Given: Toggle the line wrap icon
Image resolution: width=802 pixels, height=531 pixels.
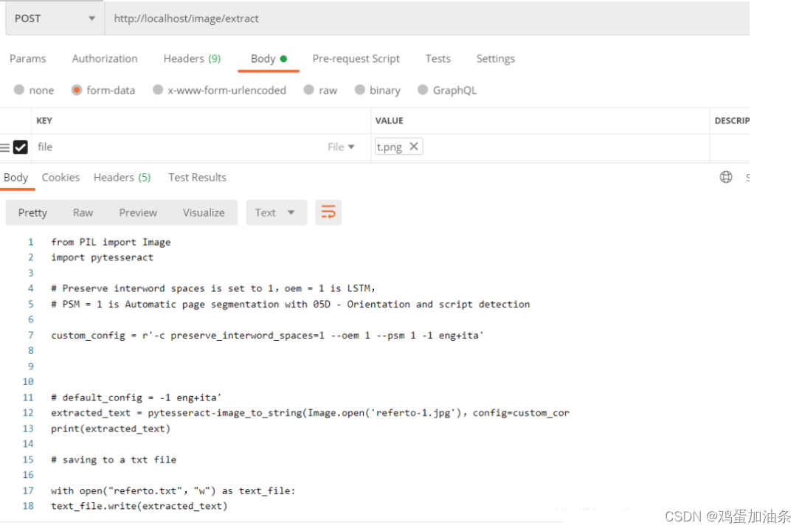Looking at the screenshot, I should (328, 212).
